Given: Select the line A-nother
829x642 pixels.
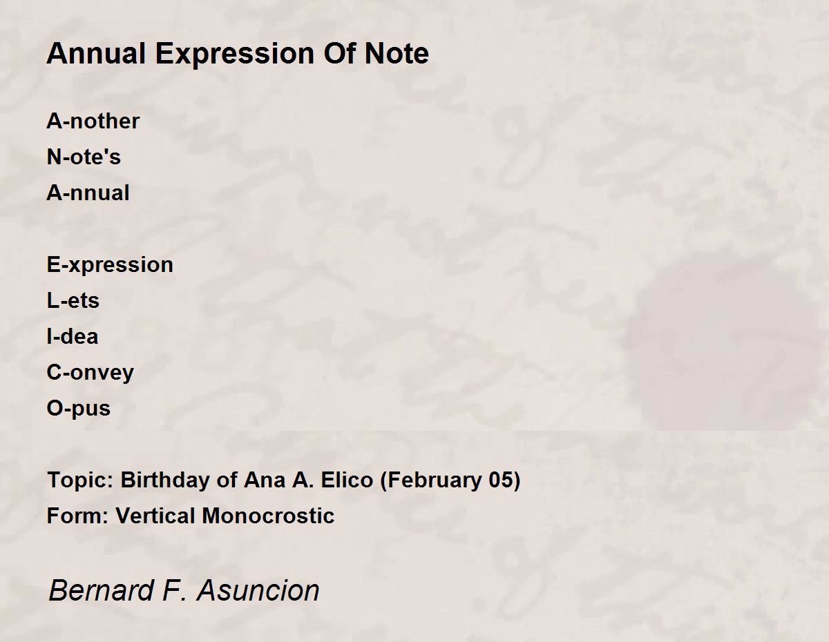Looking at the screenshot, I should (93, 121).
